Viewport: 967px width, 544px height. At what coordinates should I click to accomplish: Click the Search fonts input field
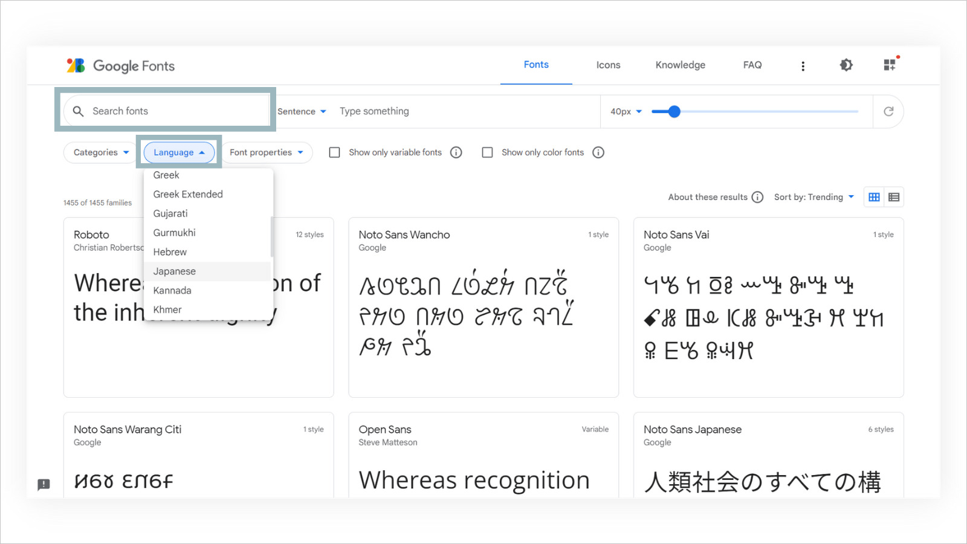166,111
